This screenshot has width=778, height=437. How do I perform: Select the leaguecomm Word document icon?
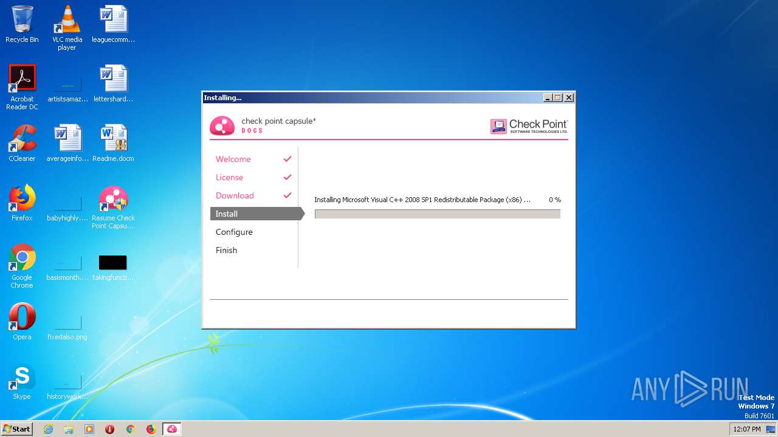point(113,24)
